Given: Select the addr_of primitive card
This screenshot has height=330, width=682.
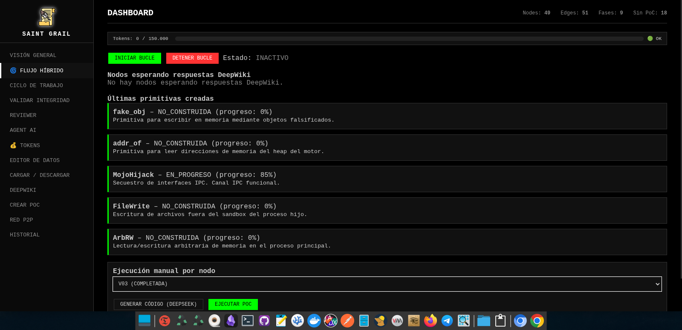Looking at the screenshot, I should 387,148.
